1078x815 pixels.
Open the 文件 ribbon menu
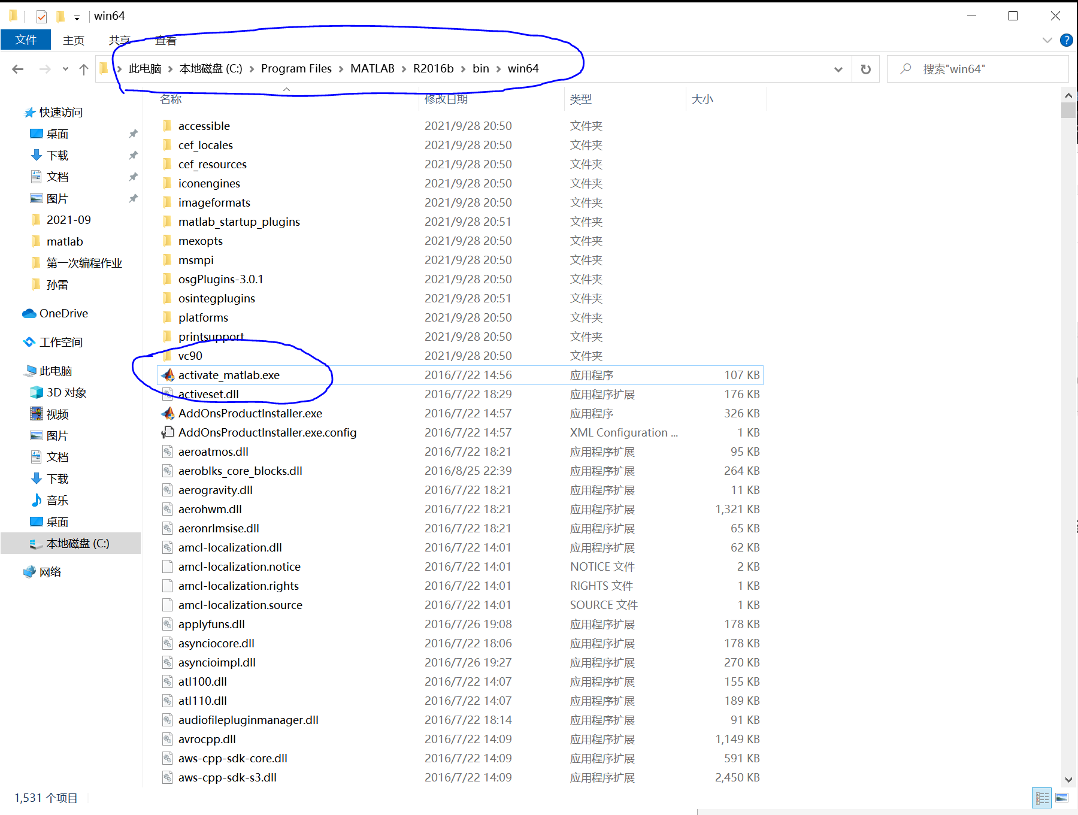tap(26, 40)
